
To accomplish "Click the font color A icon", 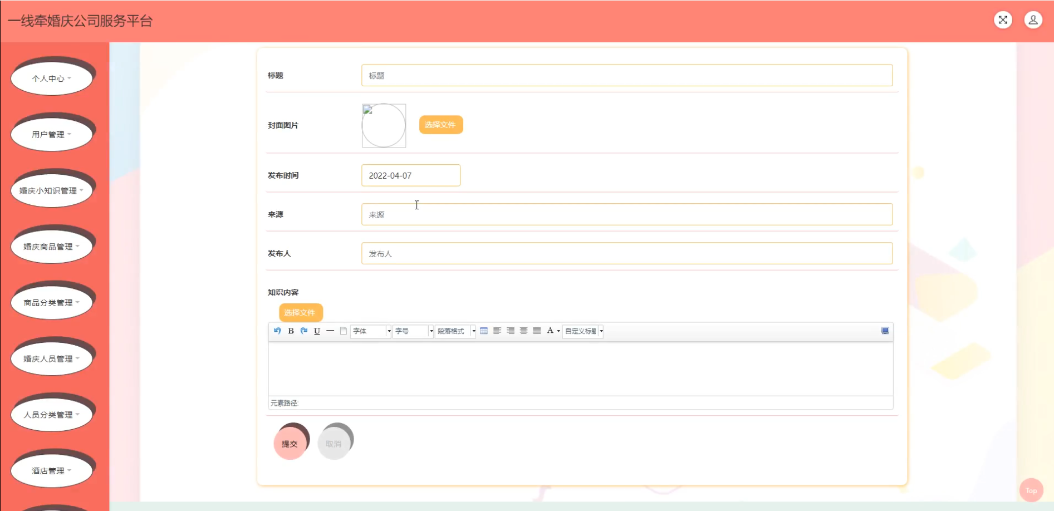I will pyautogui.click(x=550, y=331).
